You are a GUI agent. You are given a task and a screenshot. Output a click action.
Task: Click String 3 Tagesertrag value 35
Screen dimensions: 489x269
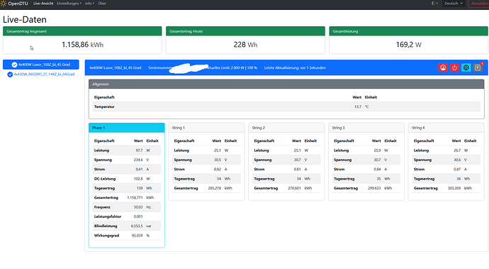378,179
